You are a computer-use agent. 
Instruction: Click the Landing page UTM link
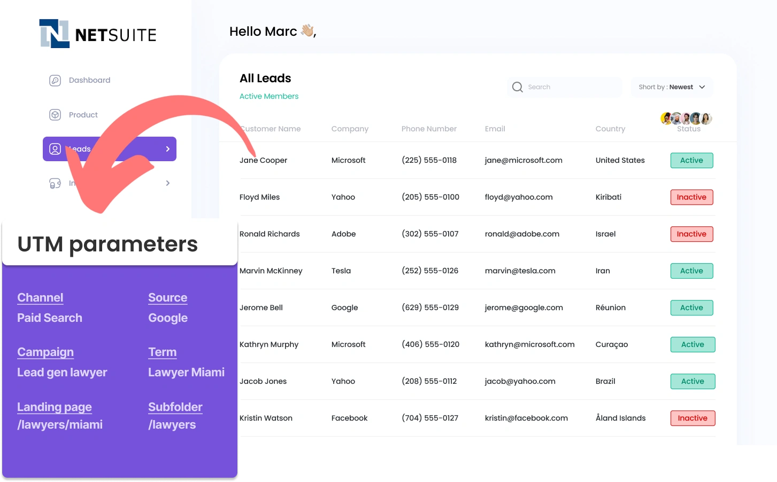55,407
